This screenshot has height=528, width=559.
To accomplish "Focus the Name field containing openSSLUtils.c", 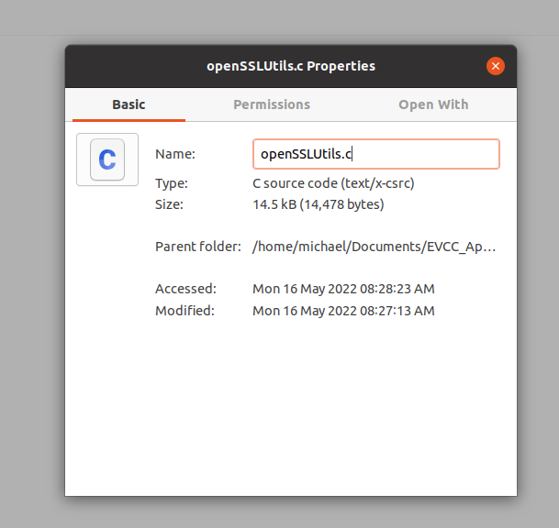I will [376, 154].
